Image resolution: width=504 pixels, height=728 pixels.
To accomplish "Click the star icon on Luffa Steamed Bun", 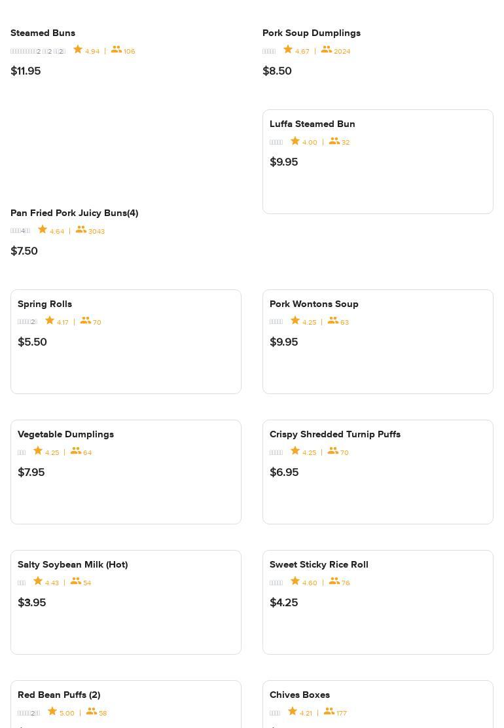I will (295, 141).
